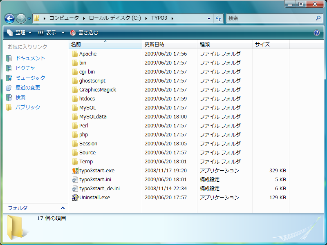Open the ドキュメント favorite link
The image size is (327, 245).
tap(30, 58)
